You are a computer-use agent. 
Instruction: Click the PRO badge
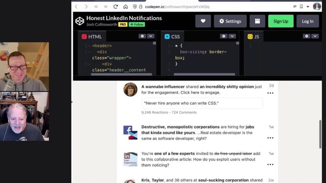click(123, 24)
